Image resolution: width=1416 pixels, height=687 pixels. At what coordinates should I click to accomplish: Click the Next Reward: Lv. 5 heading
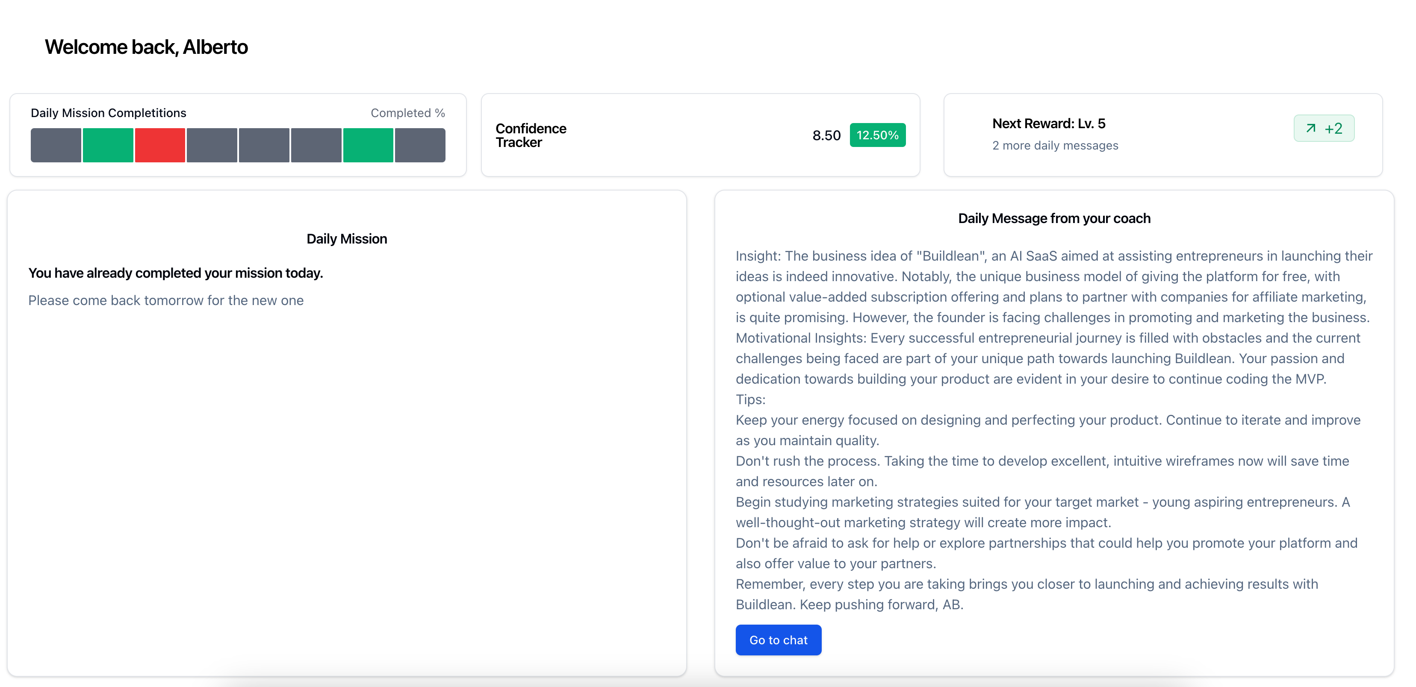click(x=1048, y=123)
